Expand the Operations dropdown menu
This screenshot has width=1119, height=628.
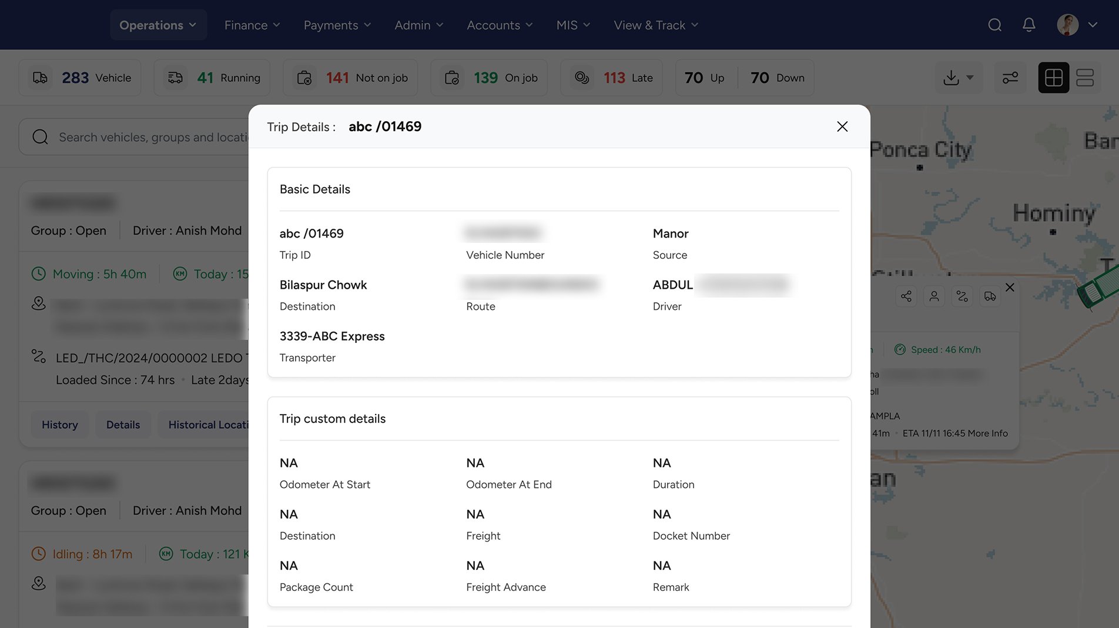[158, 25]
